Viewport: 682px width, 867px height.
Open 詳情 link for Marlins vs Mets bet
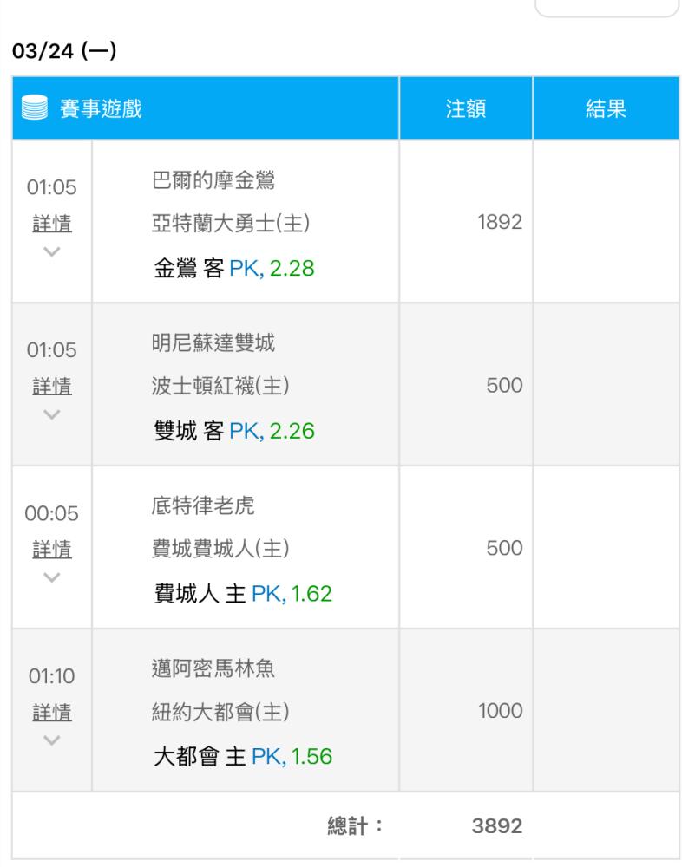(x=52, y=712)
